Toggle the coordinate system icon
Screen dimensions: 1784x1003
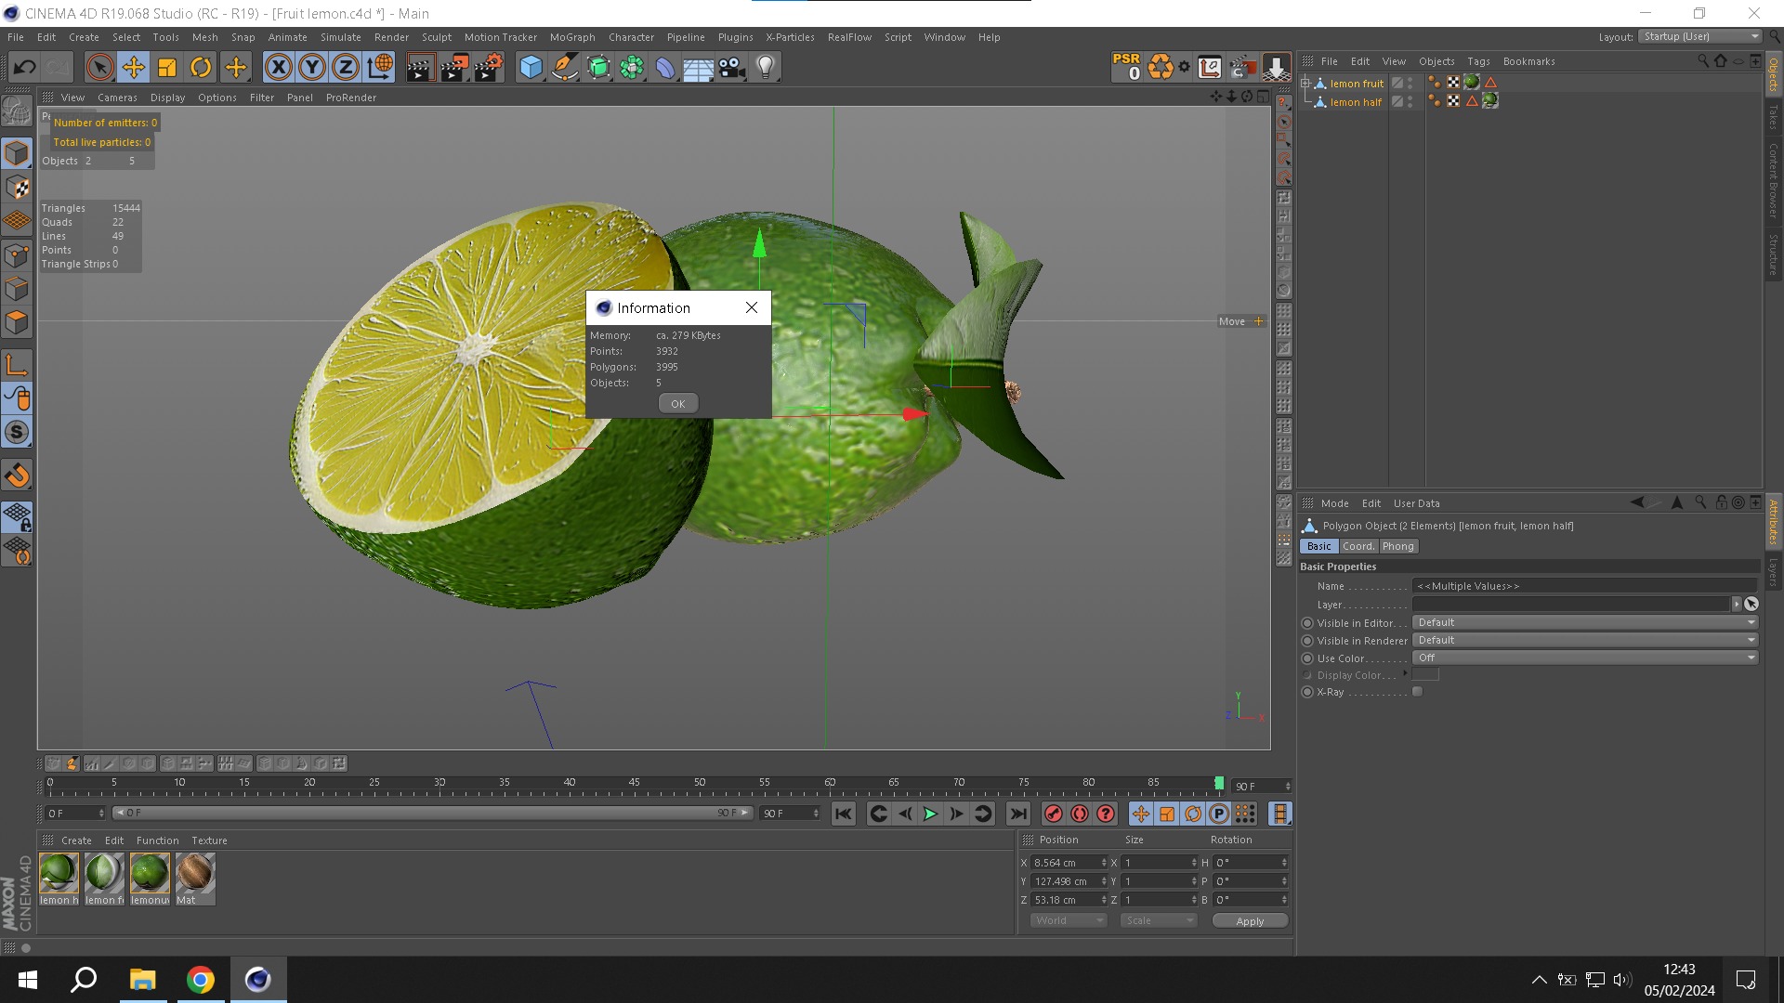[x=380, y=67]
